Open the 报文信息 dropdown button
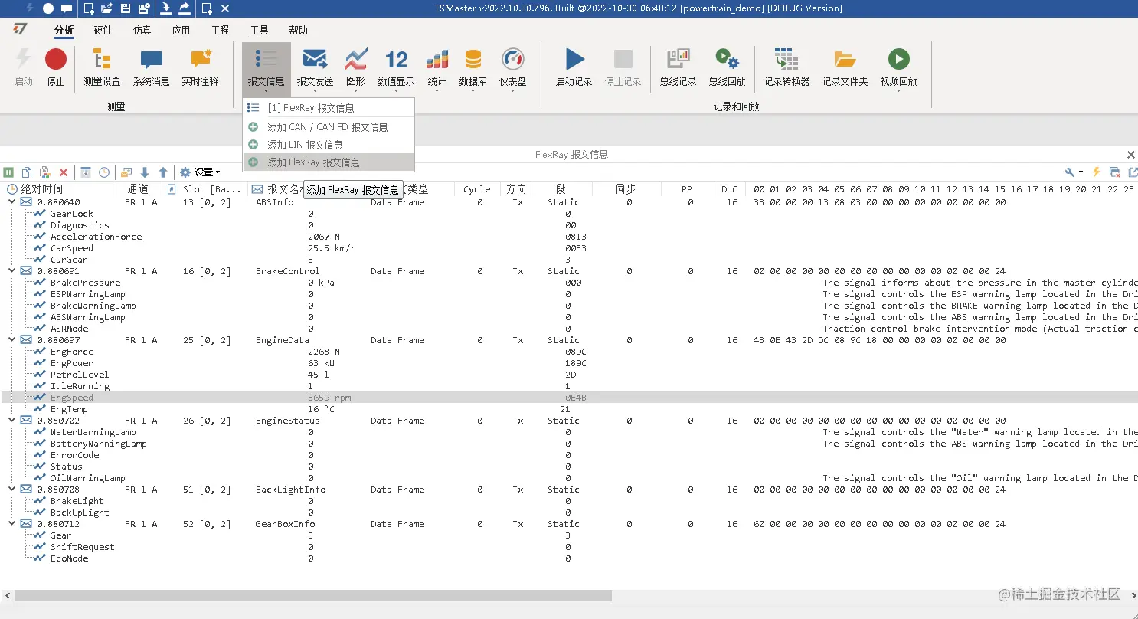The width and height of the screenshot is (1138, 619). pyautogui.click(x=266, y=70)
